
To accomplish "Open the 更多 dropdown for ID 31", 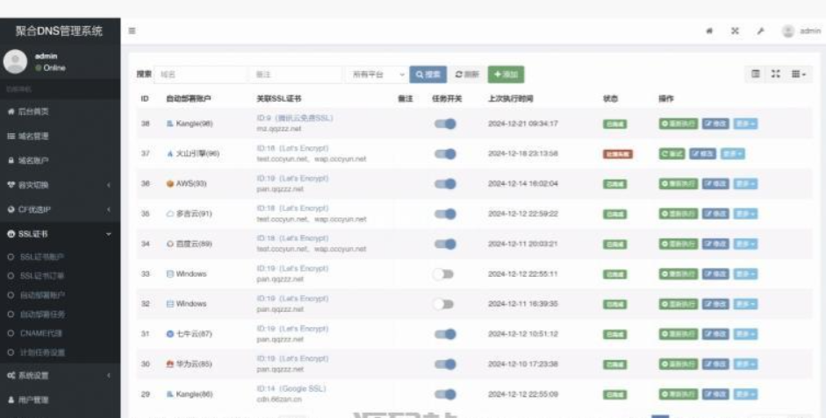I will pos(745,334).
